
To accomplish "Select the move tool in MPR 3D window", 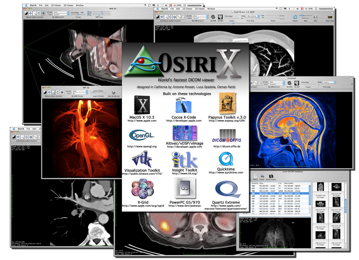I will pos(31,13).
